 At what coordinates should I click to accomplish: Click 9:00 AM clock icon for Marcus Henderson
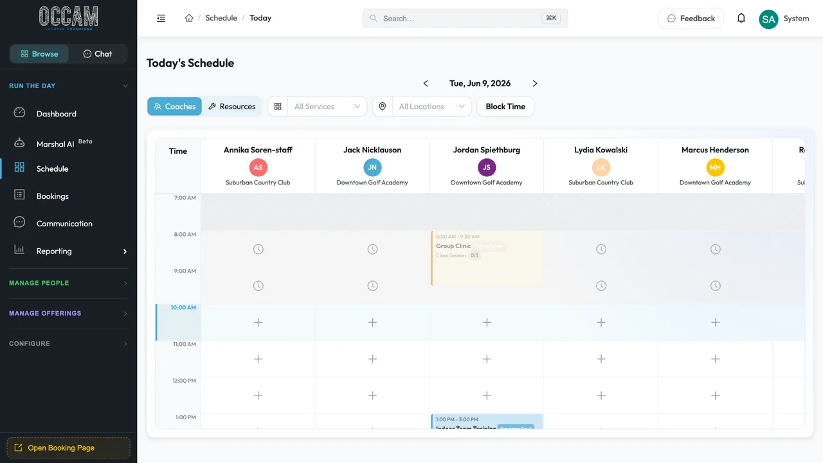tap(716, 286)
